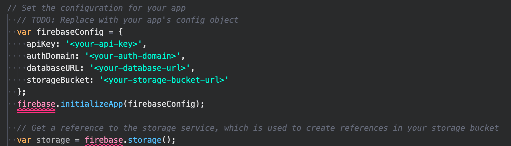511x146 pixels.
Task: Click the initializeApp method call
Action: [92, 104]
